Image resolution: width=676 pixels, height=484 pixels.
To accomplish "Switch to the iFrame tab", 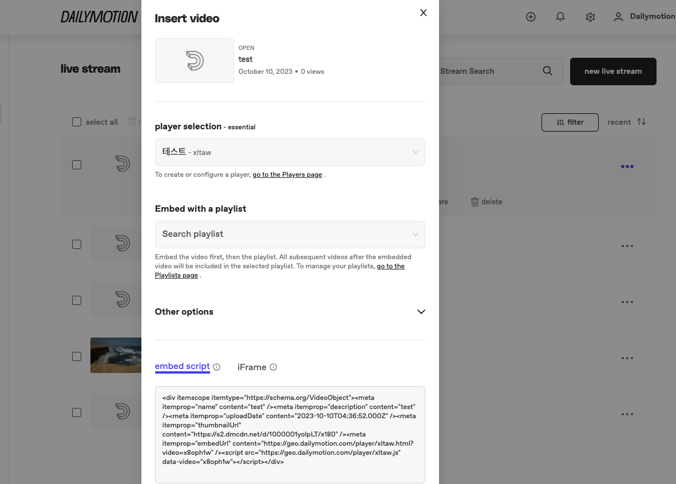I will point(252,367).
